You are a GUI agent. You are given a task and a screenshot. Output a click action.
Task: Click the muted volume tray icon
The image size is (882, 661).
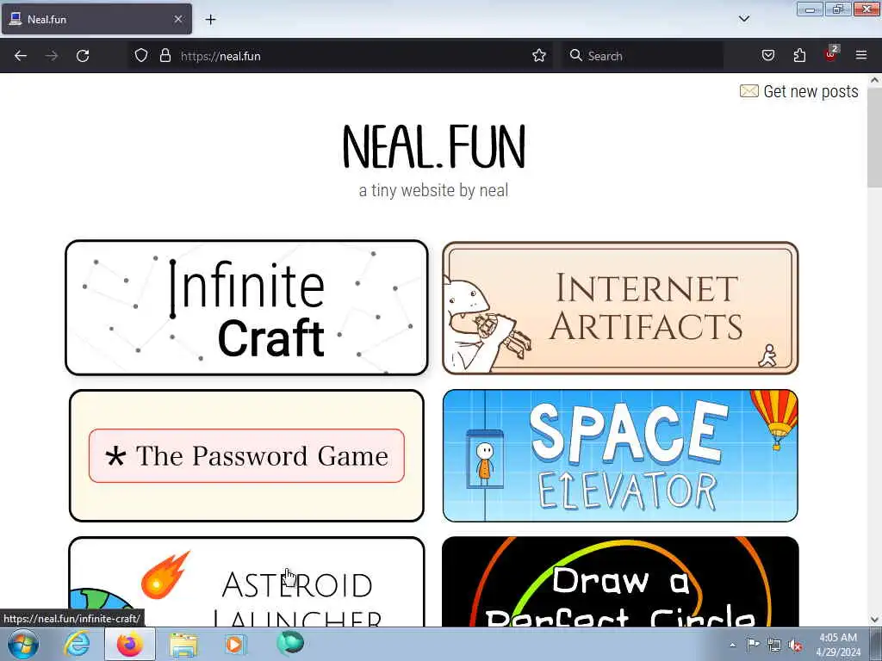tap(795, 646)
